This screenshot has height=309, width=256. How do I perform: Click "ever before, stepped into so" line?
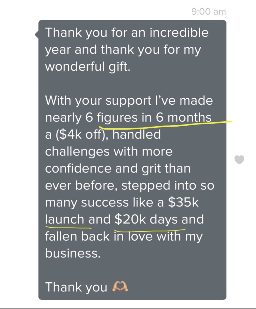point(130,185)
